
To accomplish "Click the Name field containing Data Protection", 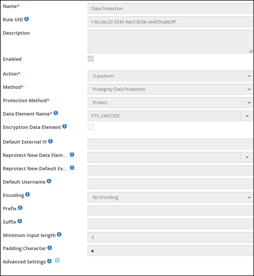I will click(x=170, y=9).
